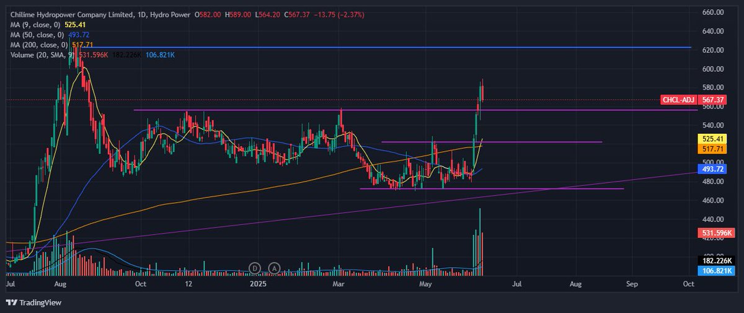This screenshot has width=744, height=313.
Task: Click the 640.00 price scale label
Action: [714, 31]
